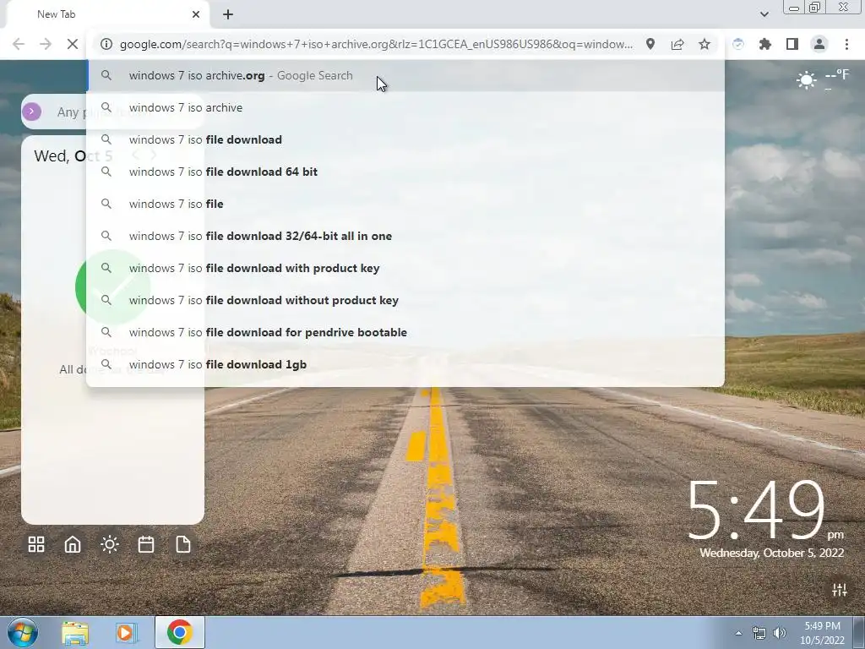The image size is (865, 649).
Task: Open the calendar icon in bottom dock
Action: [146, 545]
